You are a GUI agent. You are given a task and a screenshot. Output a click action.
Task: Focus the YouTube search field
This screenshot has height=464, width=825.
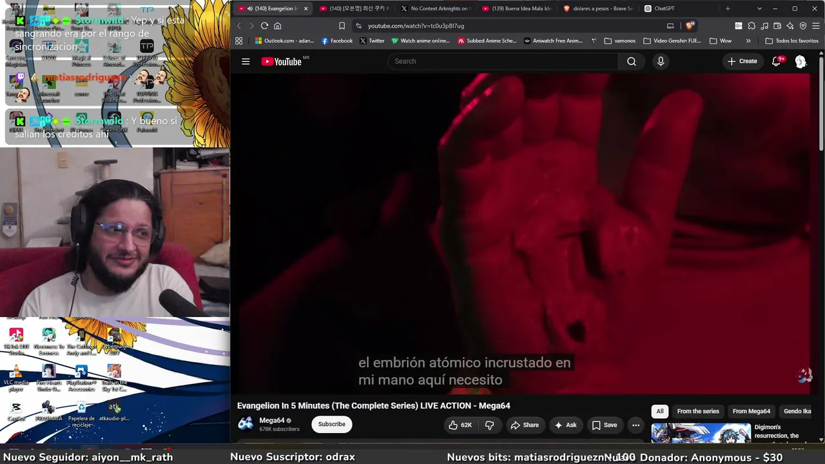coord(503,61)
